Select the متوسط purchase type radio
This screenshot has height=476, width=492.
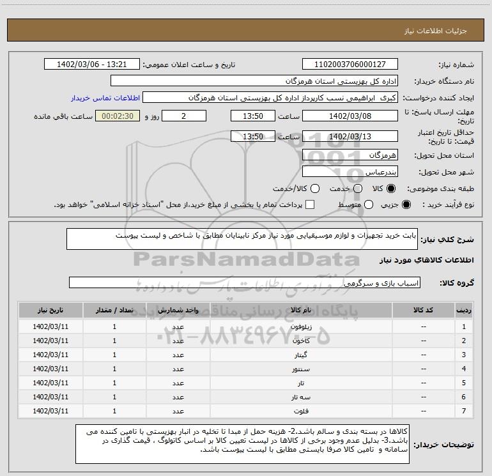pyautogui.click(x=369, y=205)
